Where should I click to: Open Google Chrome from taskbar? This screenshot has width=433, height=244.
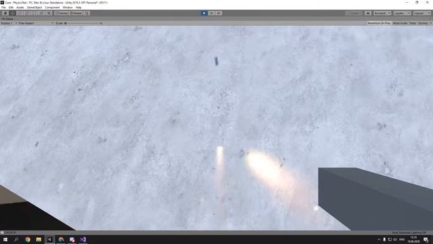(27, 239)
